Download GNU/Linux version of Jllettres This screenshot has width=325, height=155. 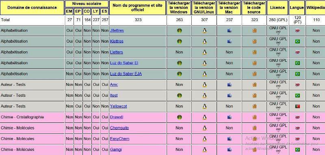point(205,31)
